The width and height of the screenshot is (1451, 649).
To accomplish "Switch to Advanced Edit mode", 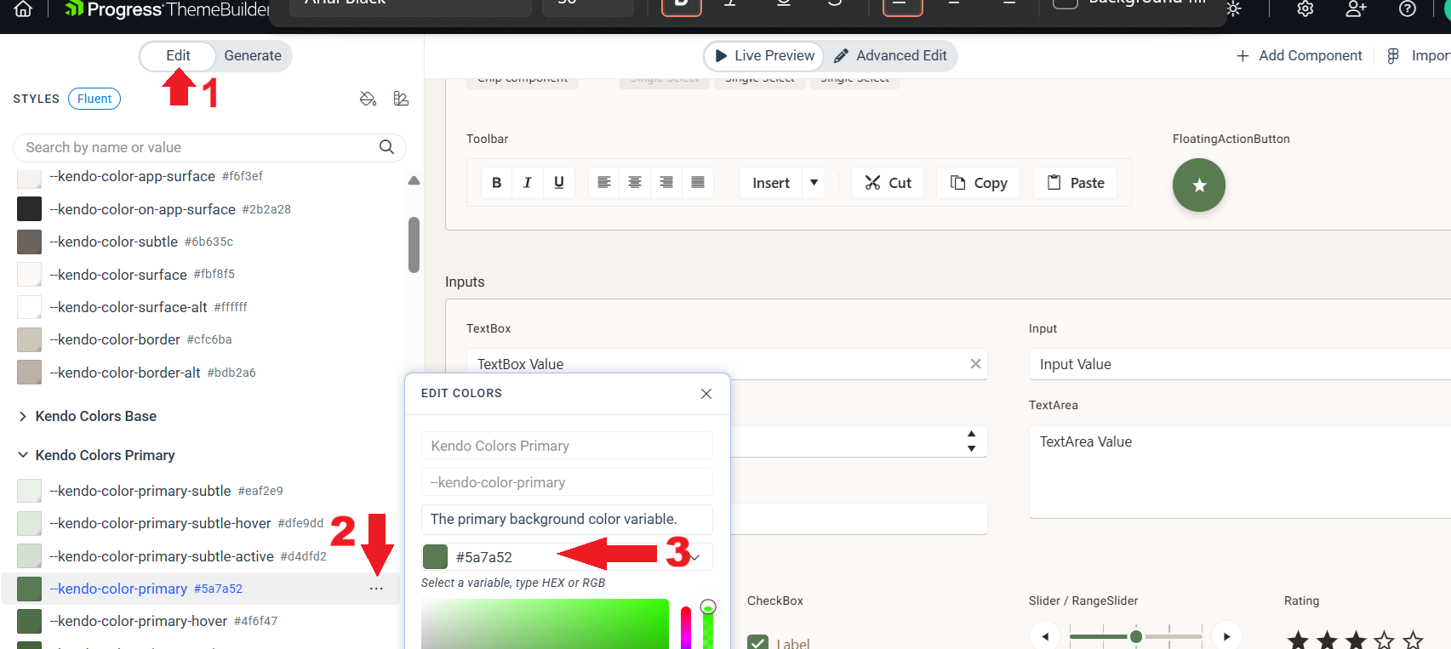I will (890, 55).
